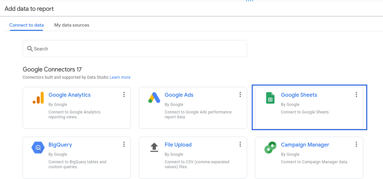Viewport: 383px width, 179px height.
Task: Select the Connect to data tab
Action: click(x=26, y=25)
